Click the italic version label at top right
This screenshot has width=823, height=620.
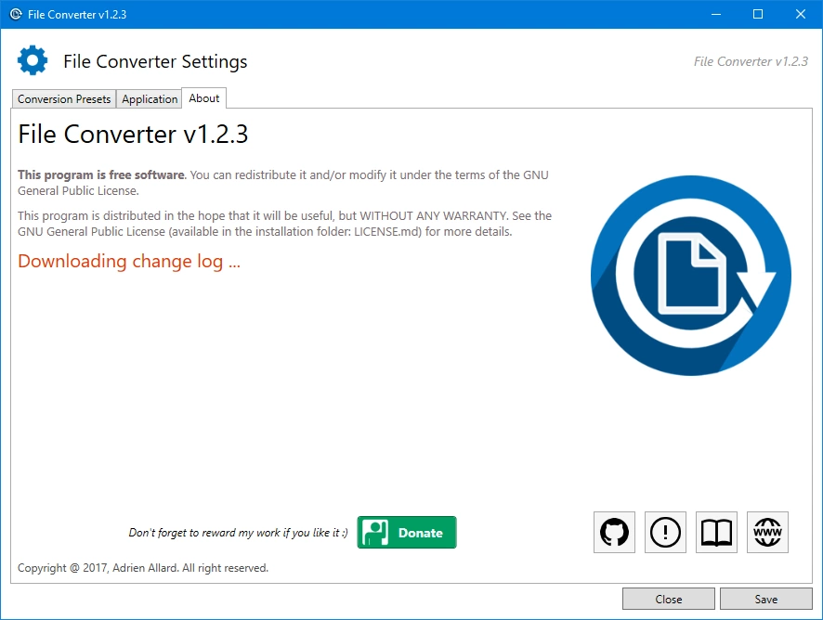(751, 61)
